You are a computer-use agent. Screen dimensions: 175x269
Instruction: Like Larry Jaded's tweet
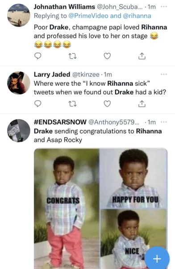point(107,104)
